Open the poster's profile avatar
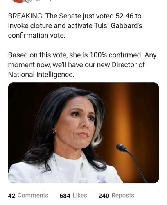Viewport: 167px width, 205px height. pyautogui.click(x=19, y=1)
